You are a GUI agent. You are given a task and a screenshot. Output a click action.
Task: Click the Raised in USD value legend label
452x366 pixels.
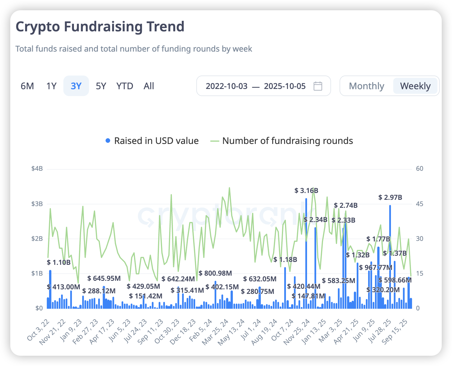click(156, 141)
